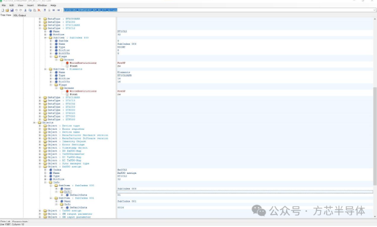377x227 pixels.
Task: Click the Save toolbar icon
Action: [12, 10]
